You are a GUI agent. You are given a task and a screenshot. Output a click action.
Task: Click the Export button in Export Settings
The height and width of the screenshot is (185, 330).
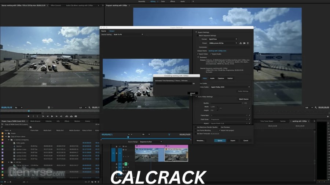coord(233,140)
